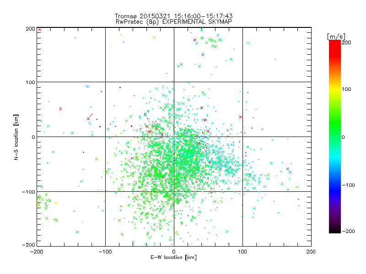Click the colorbar tick label '-200'
This screenshot has height=274, width=366.
[x=348, y=231]
